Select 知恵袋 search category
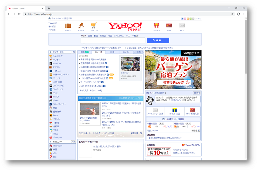The width and height of the screenshot is (258, 171). 103,36
